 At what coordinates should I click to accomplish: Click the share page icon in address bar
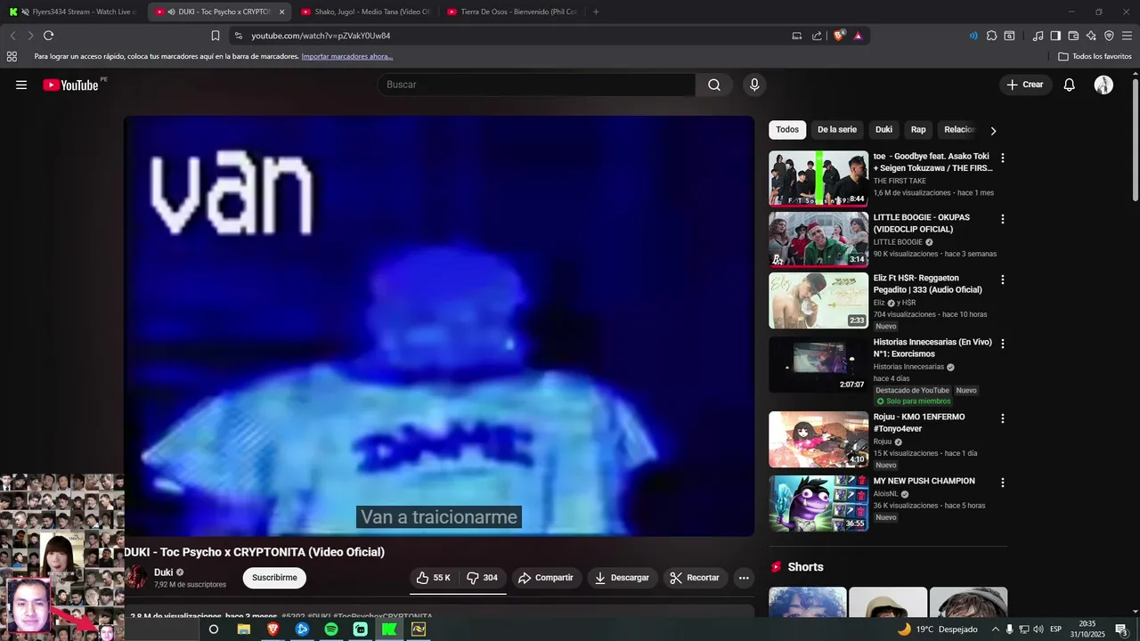817,36
